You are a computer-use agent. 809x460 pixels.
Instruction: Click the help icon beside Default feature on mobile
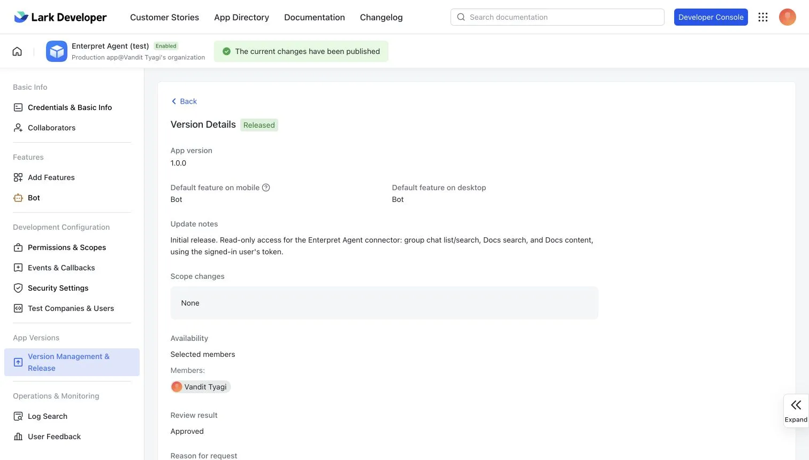(x=266, y=188)
